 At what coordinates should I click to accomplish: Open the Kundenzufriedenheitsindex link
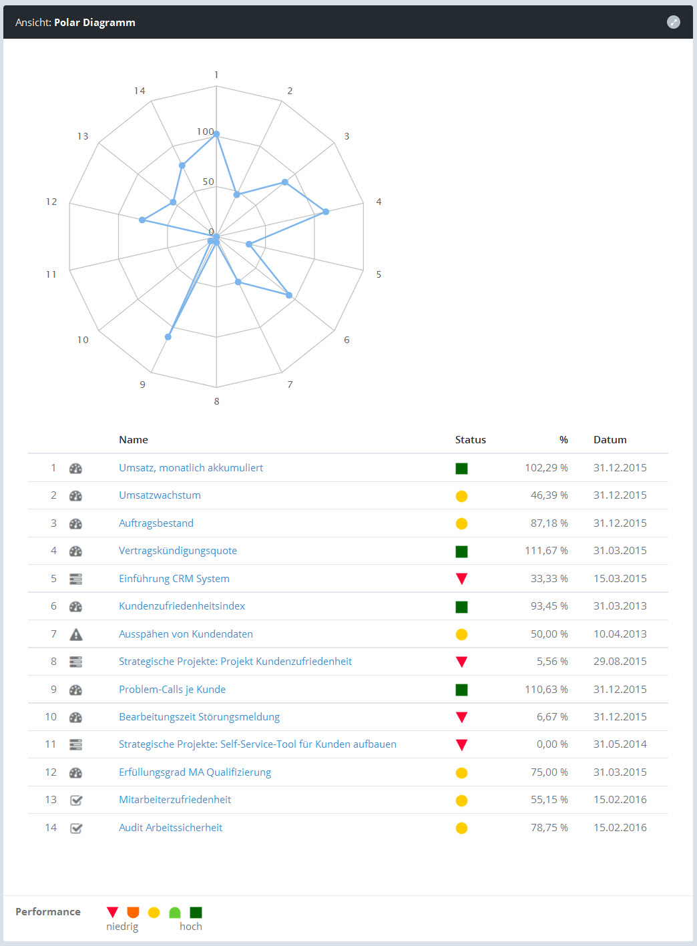[182, 606]
